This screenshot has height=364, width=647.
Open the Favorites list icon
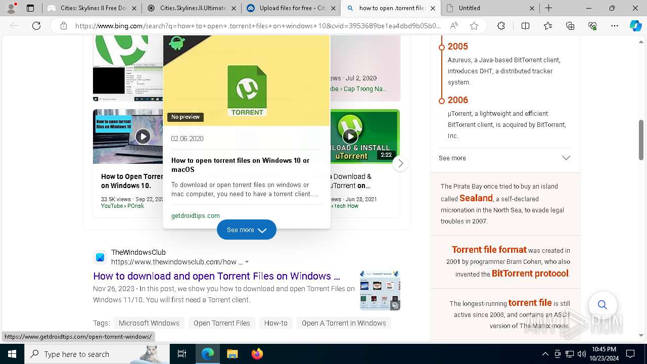pos(548,26)
